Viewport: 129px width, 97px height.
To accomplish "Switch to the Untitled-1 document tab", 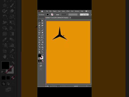I will click(x=57, y=18).
